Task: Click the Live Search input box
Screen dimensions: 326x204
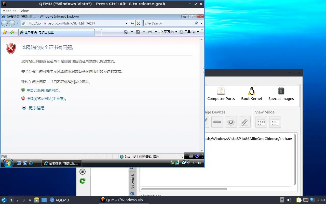Action: [x=169, y=23]
